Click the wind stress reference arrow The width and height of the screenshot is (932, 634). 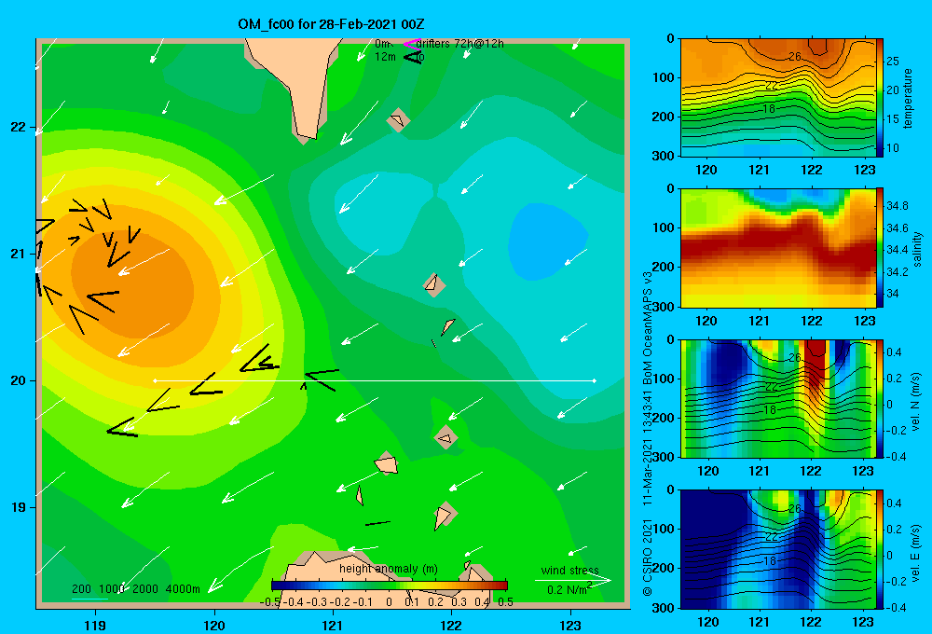click(572, 580)
